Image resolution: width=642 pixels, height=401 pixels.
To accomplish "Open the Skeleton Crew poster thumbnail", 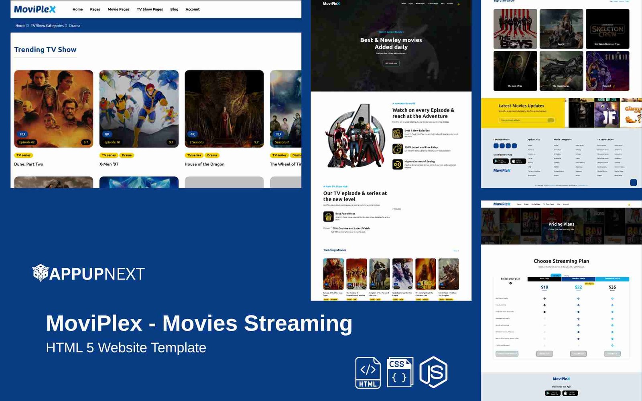I will tap(607, 29).
